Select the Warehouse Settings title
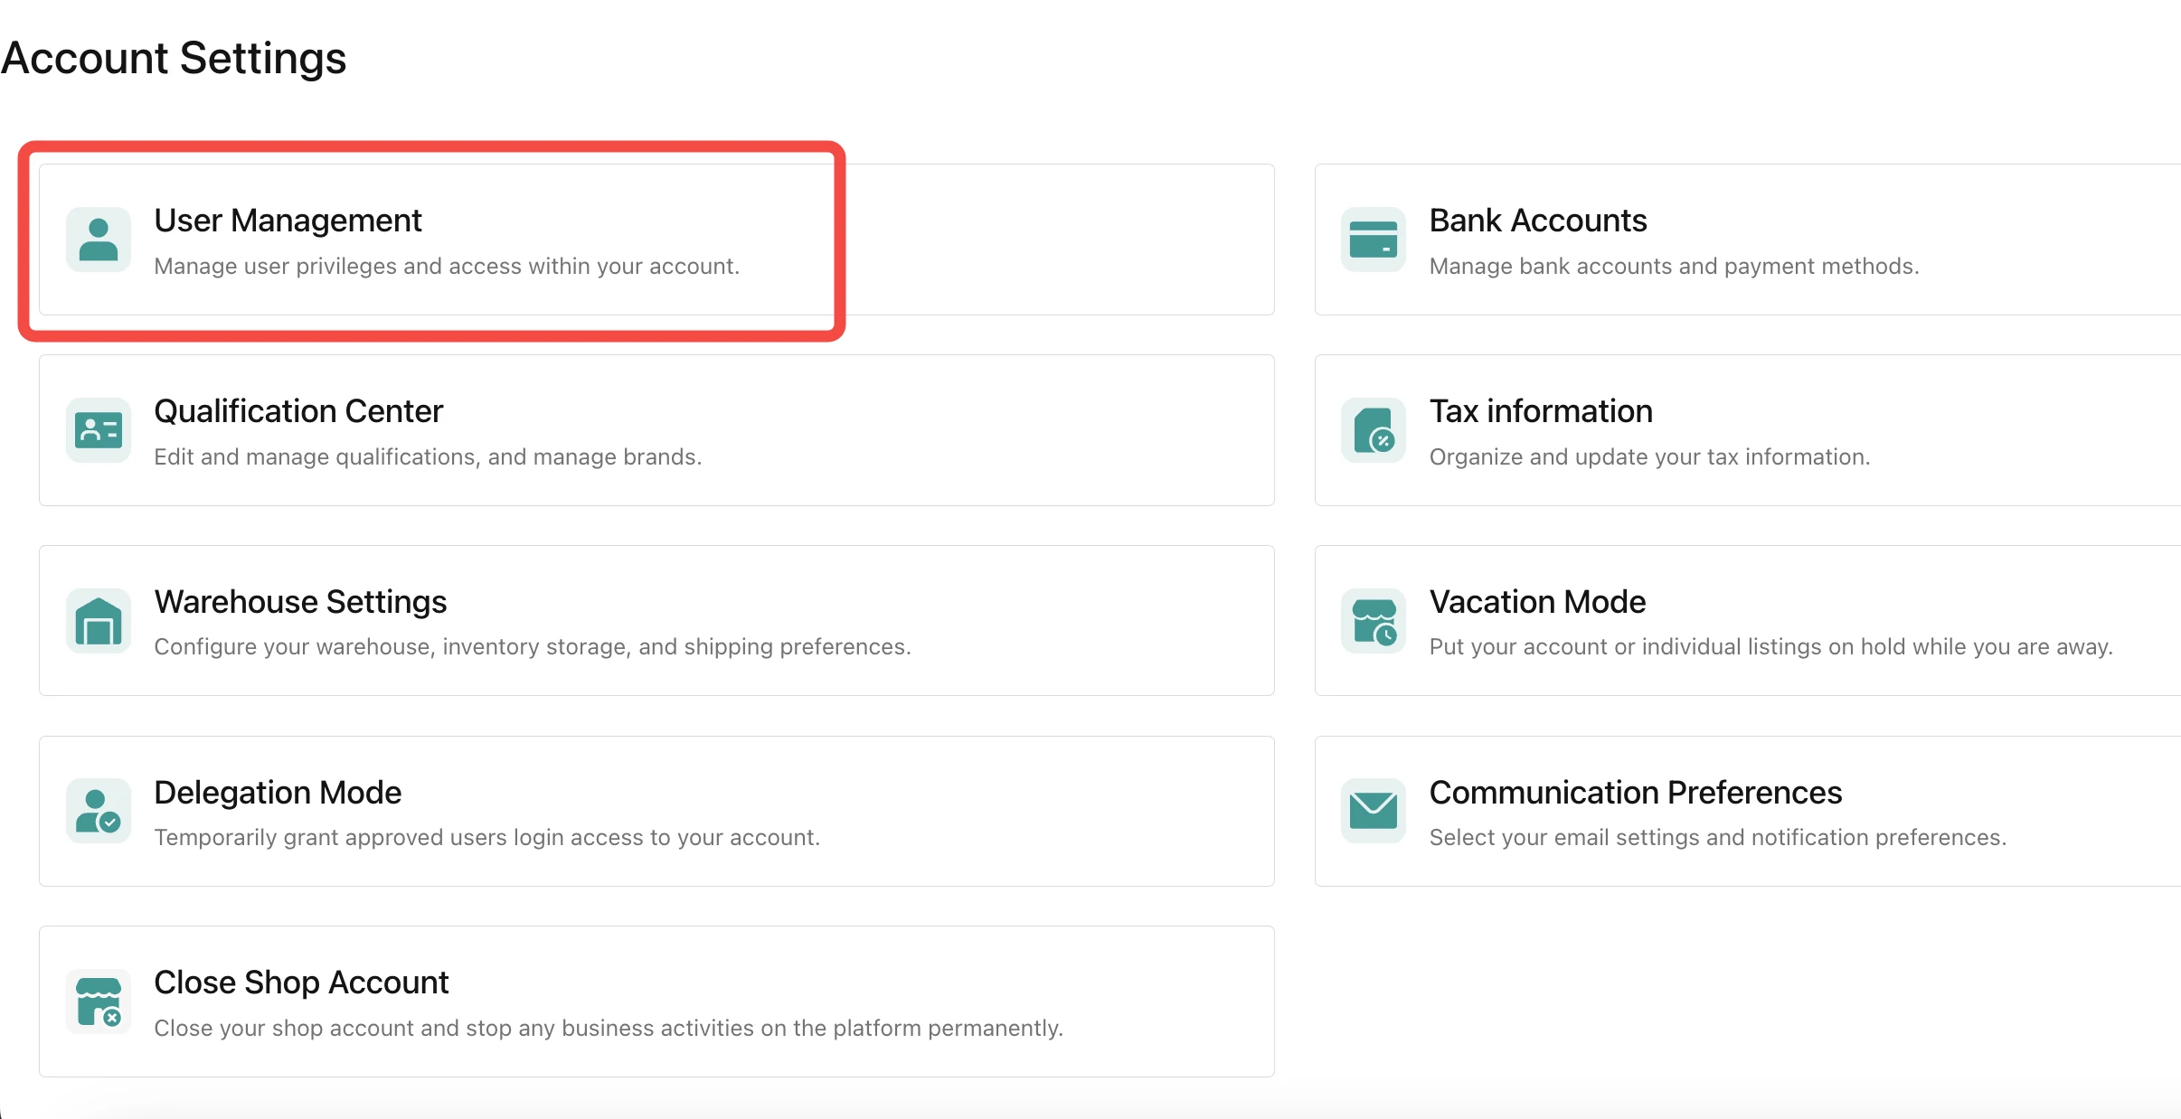2181x1119 pixels. pos(300,602)
